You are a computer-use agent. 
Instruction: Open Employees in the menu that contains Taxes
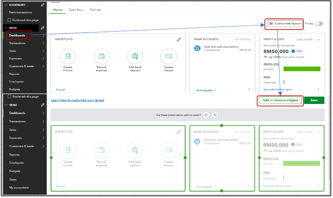(16, 163)
